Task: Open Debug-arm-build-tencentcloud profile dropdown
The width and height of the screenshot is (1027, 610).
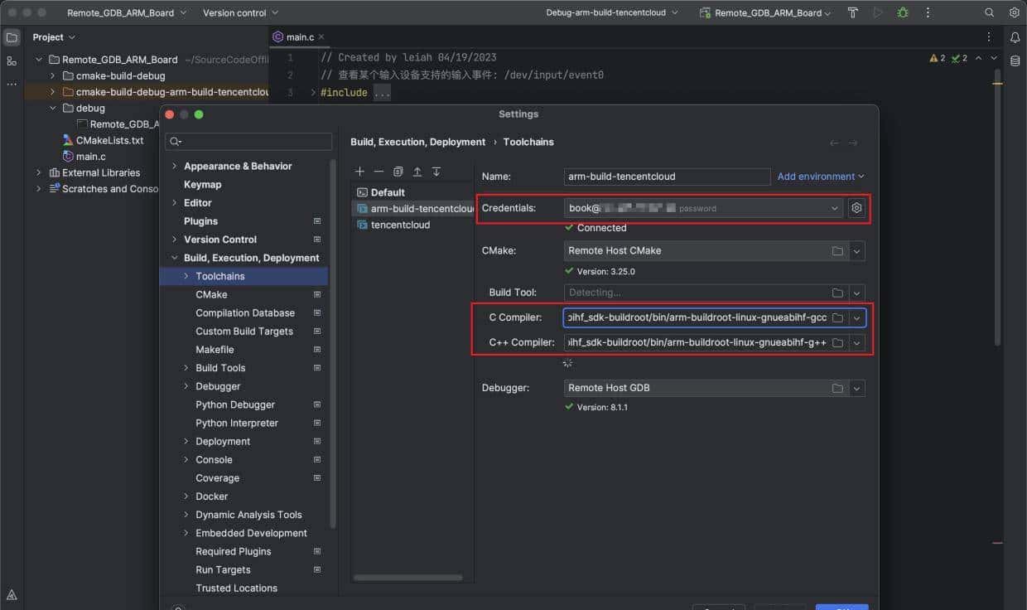Action: click(x=611, y=12)
